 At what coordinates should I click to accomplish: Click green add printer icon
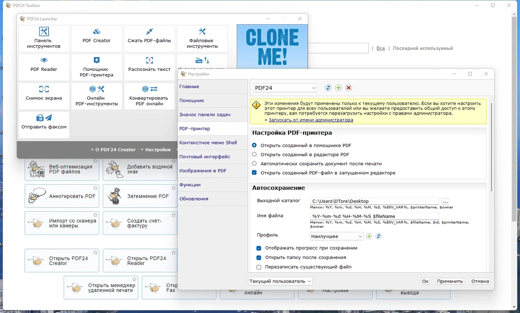point(338,88)
